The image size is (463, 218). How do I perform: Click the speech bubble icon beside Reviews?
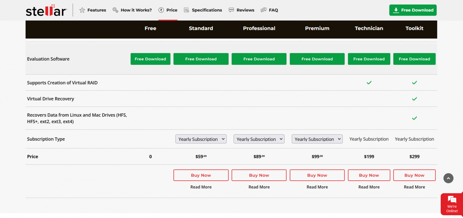click(231, 10)
